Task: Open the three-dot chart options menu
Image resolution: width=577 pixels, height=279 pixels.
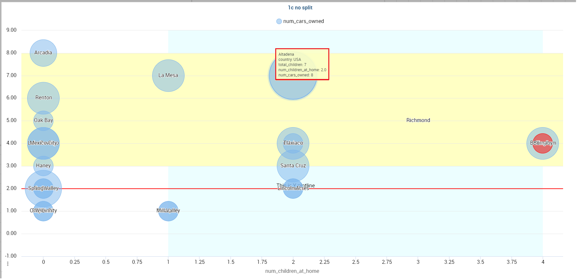Action: [x=8, y=264]
